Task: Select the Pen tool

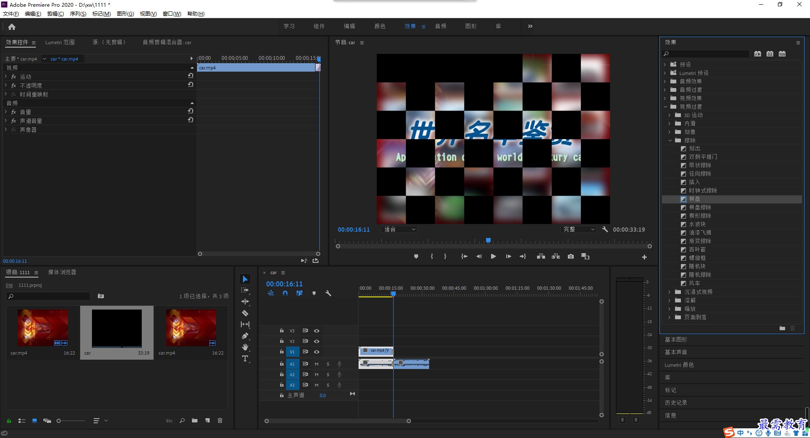Action: (x=245, y=336)
